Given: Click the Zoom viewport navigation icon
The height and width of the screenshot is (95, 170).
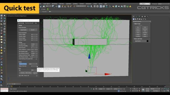Looking at the screenshot, I should click(x=162, y=89).
